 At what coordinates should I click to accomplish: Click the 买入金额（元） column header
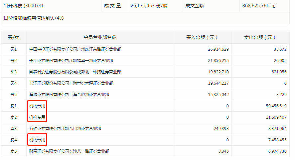tap(207, 37)
